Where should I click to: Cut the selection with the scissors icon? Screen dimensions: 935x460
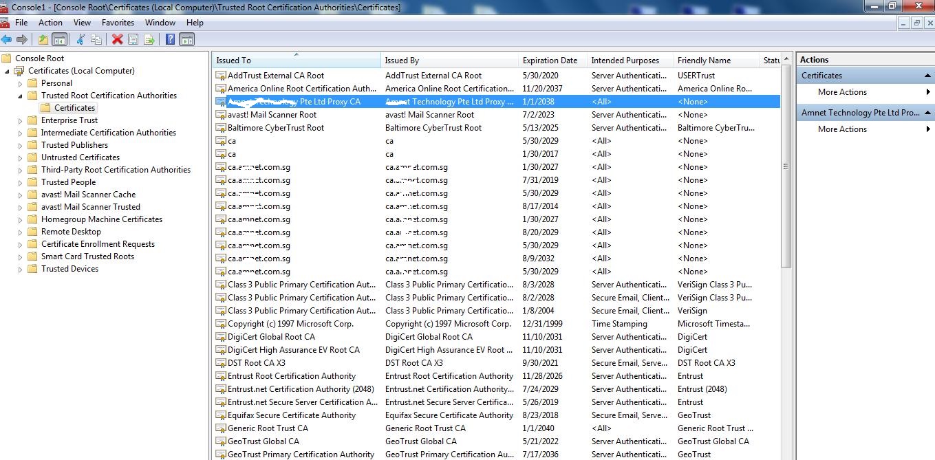(80, 39)
